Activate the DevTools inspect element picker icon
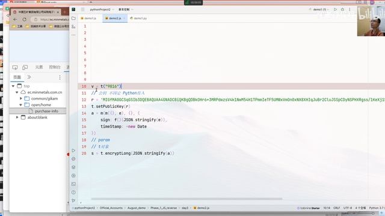The height and width of the screenshot is (216, 385). [15, 67]
